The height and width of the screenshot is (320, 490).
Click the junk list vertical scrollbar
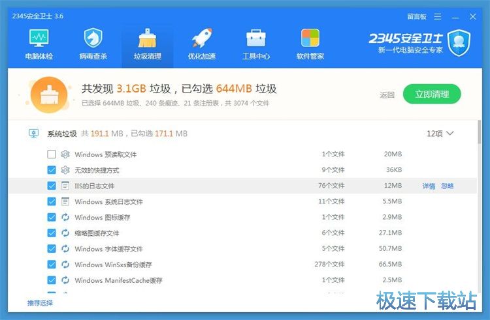[x=480, y=132]
